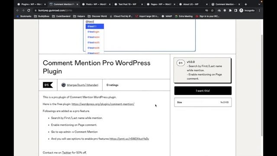277x156 pixels.
Task: Open the iCloud Find My iP bookmark
Action: (x=121, y=16)
